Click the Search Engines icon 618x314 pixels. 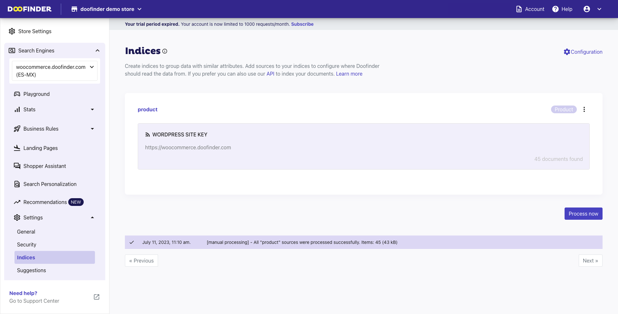tap(12, 51)
